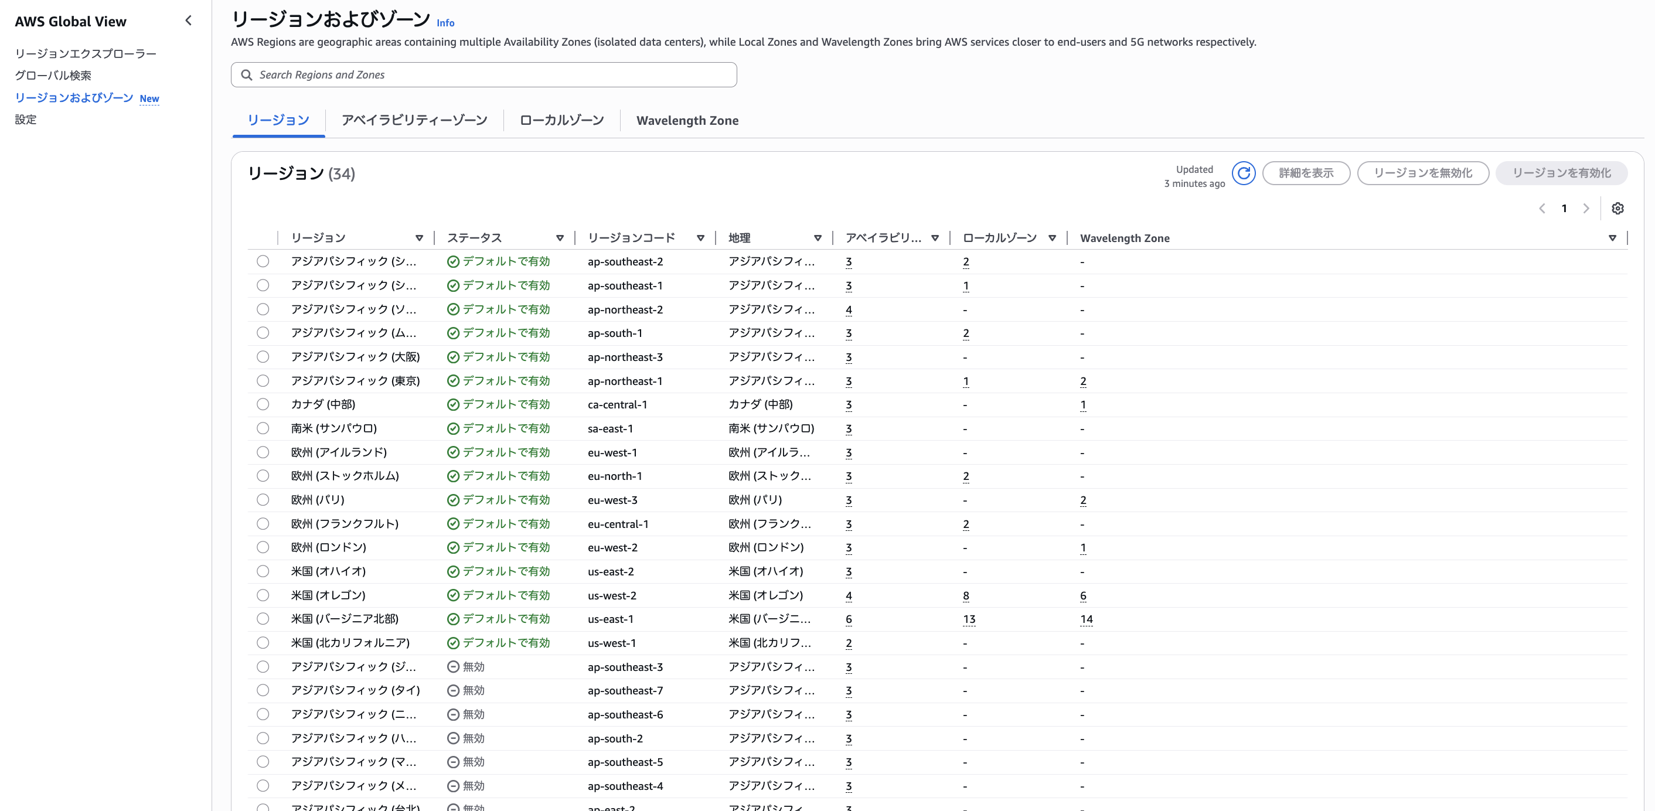The height and width of the screenshot is (811, 1655).
Task: Click the refresh regions icon
Action: tap(1243, 173)
